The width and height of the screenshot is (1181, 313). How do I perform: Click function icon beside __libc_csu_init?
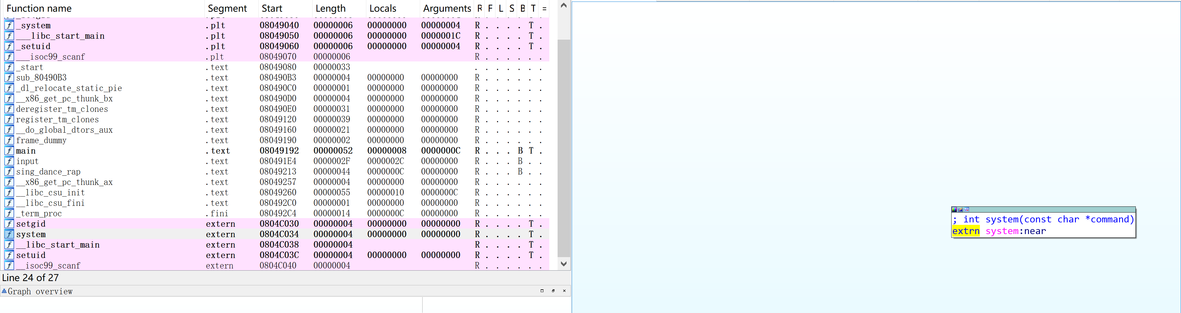tap(9, 193)
